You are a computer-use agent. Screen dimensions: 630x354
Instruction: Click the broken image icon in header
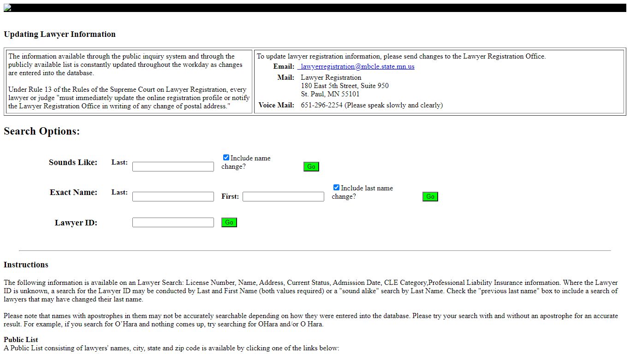[7, 8]
